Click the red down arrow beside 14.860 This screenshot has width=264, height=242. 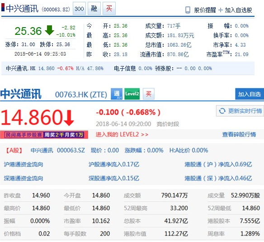point(69,118)
